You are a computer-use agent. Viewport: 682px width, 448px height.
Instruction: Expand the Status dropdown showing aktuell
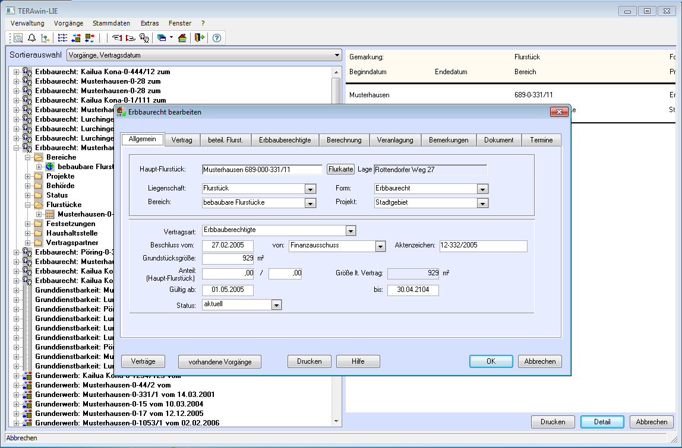tap(276, 305)
